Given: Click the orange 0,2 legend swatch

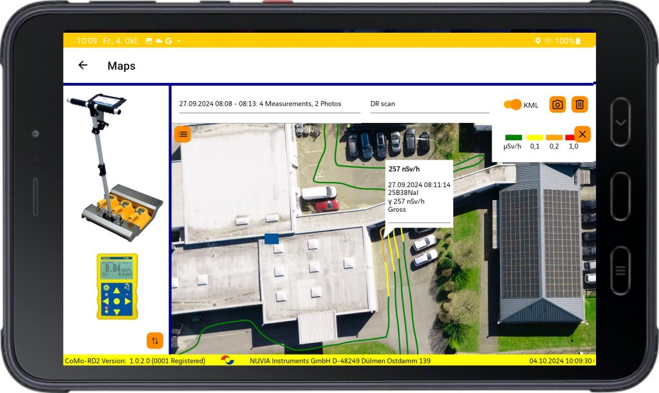Looking at the screenshot, I should 554,137.
